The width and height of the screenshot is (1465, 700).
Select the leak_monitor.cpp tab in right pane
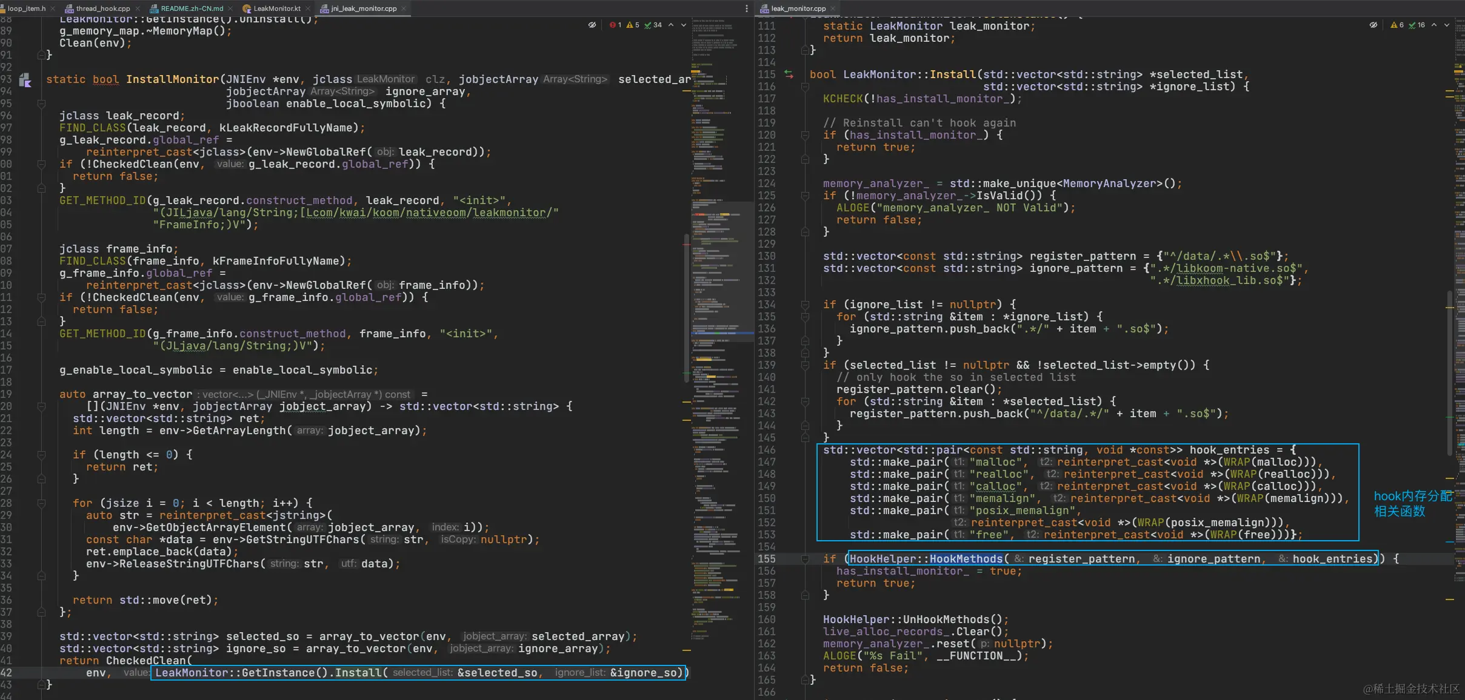(x=798, y=8)
